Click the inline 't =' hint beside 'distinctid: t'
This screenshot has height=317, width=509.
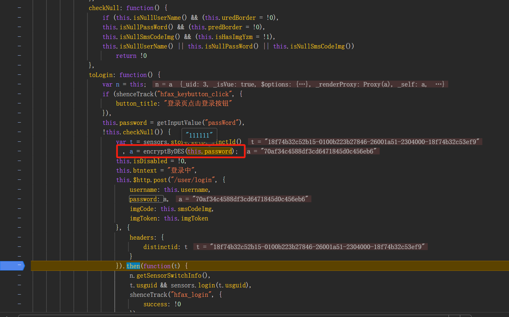[x=310, y=247]
